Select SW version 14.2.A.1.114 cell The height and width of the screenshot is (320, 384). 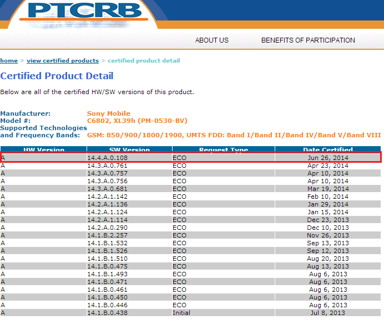(129, 220)
